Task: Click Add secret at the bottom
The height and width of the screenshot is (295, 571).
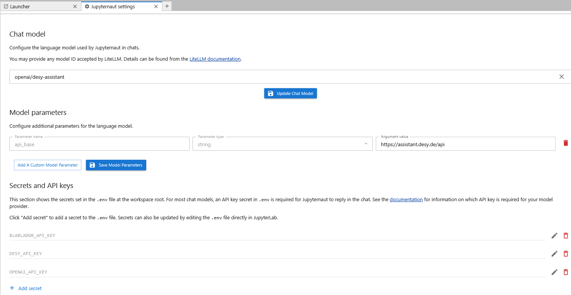Action: click(26, 288)
